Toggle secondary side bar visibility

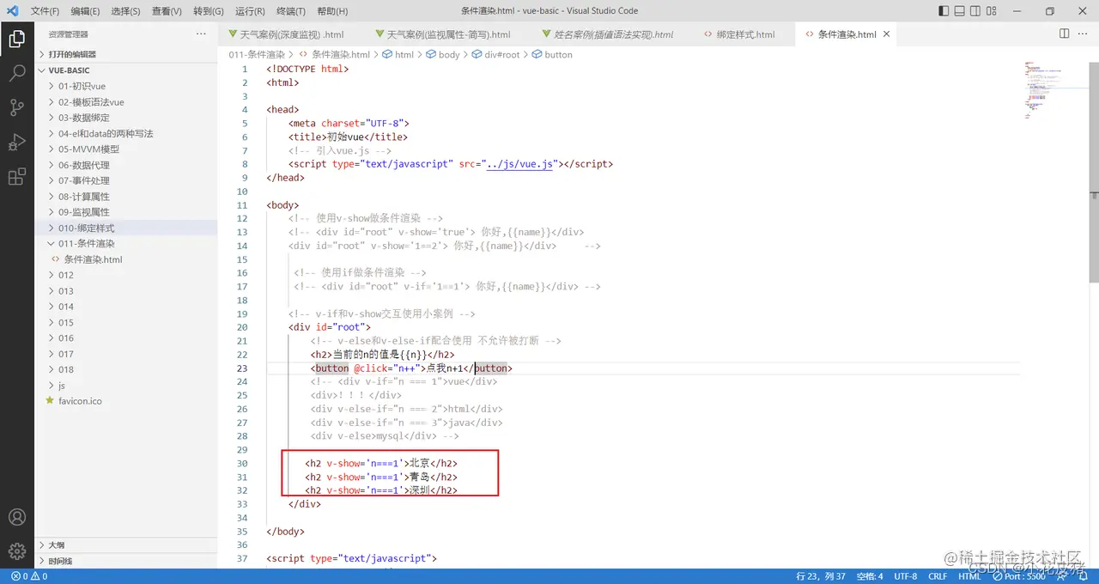[x=975, y=11]
